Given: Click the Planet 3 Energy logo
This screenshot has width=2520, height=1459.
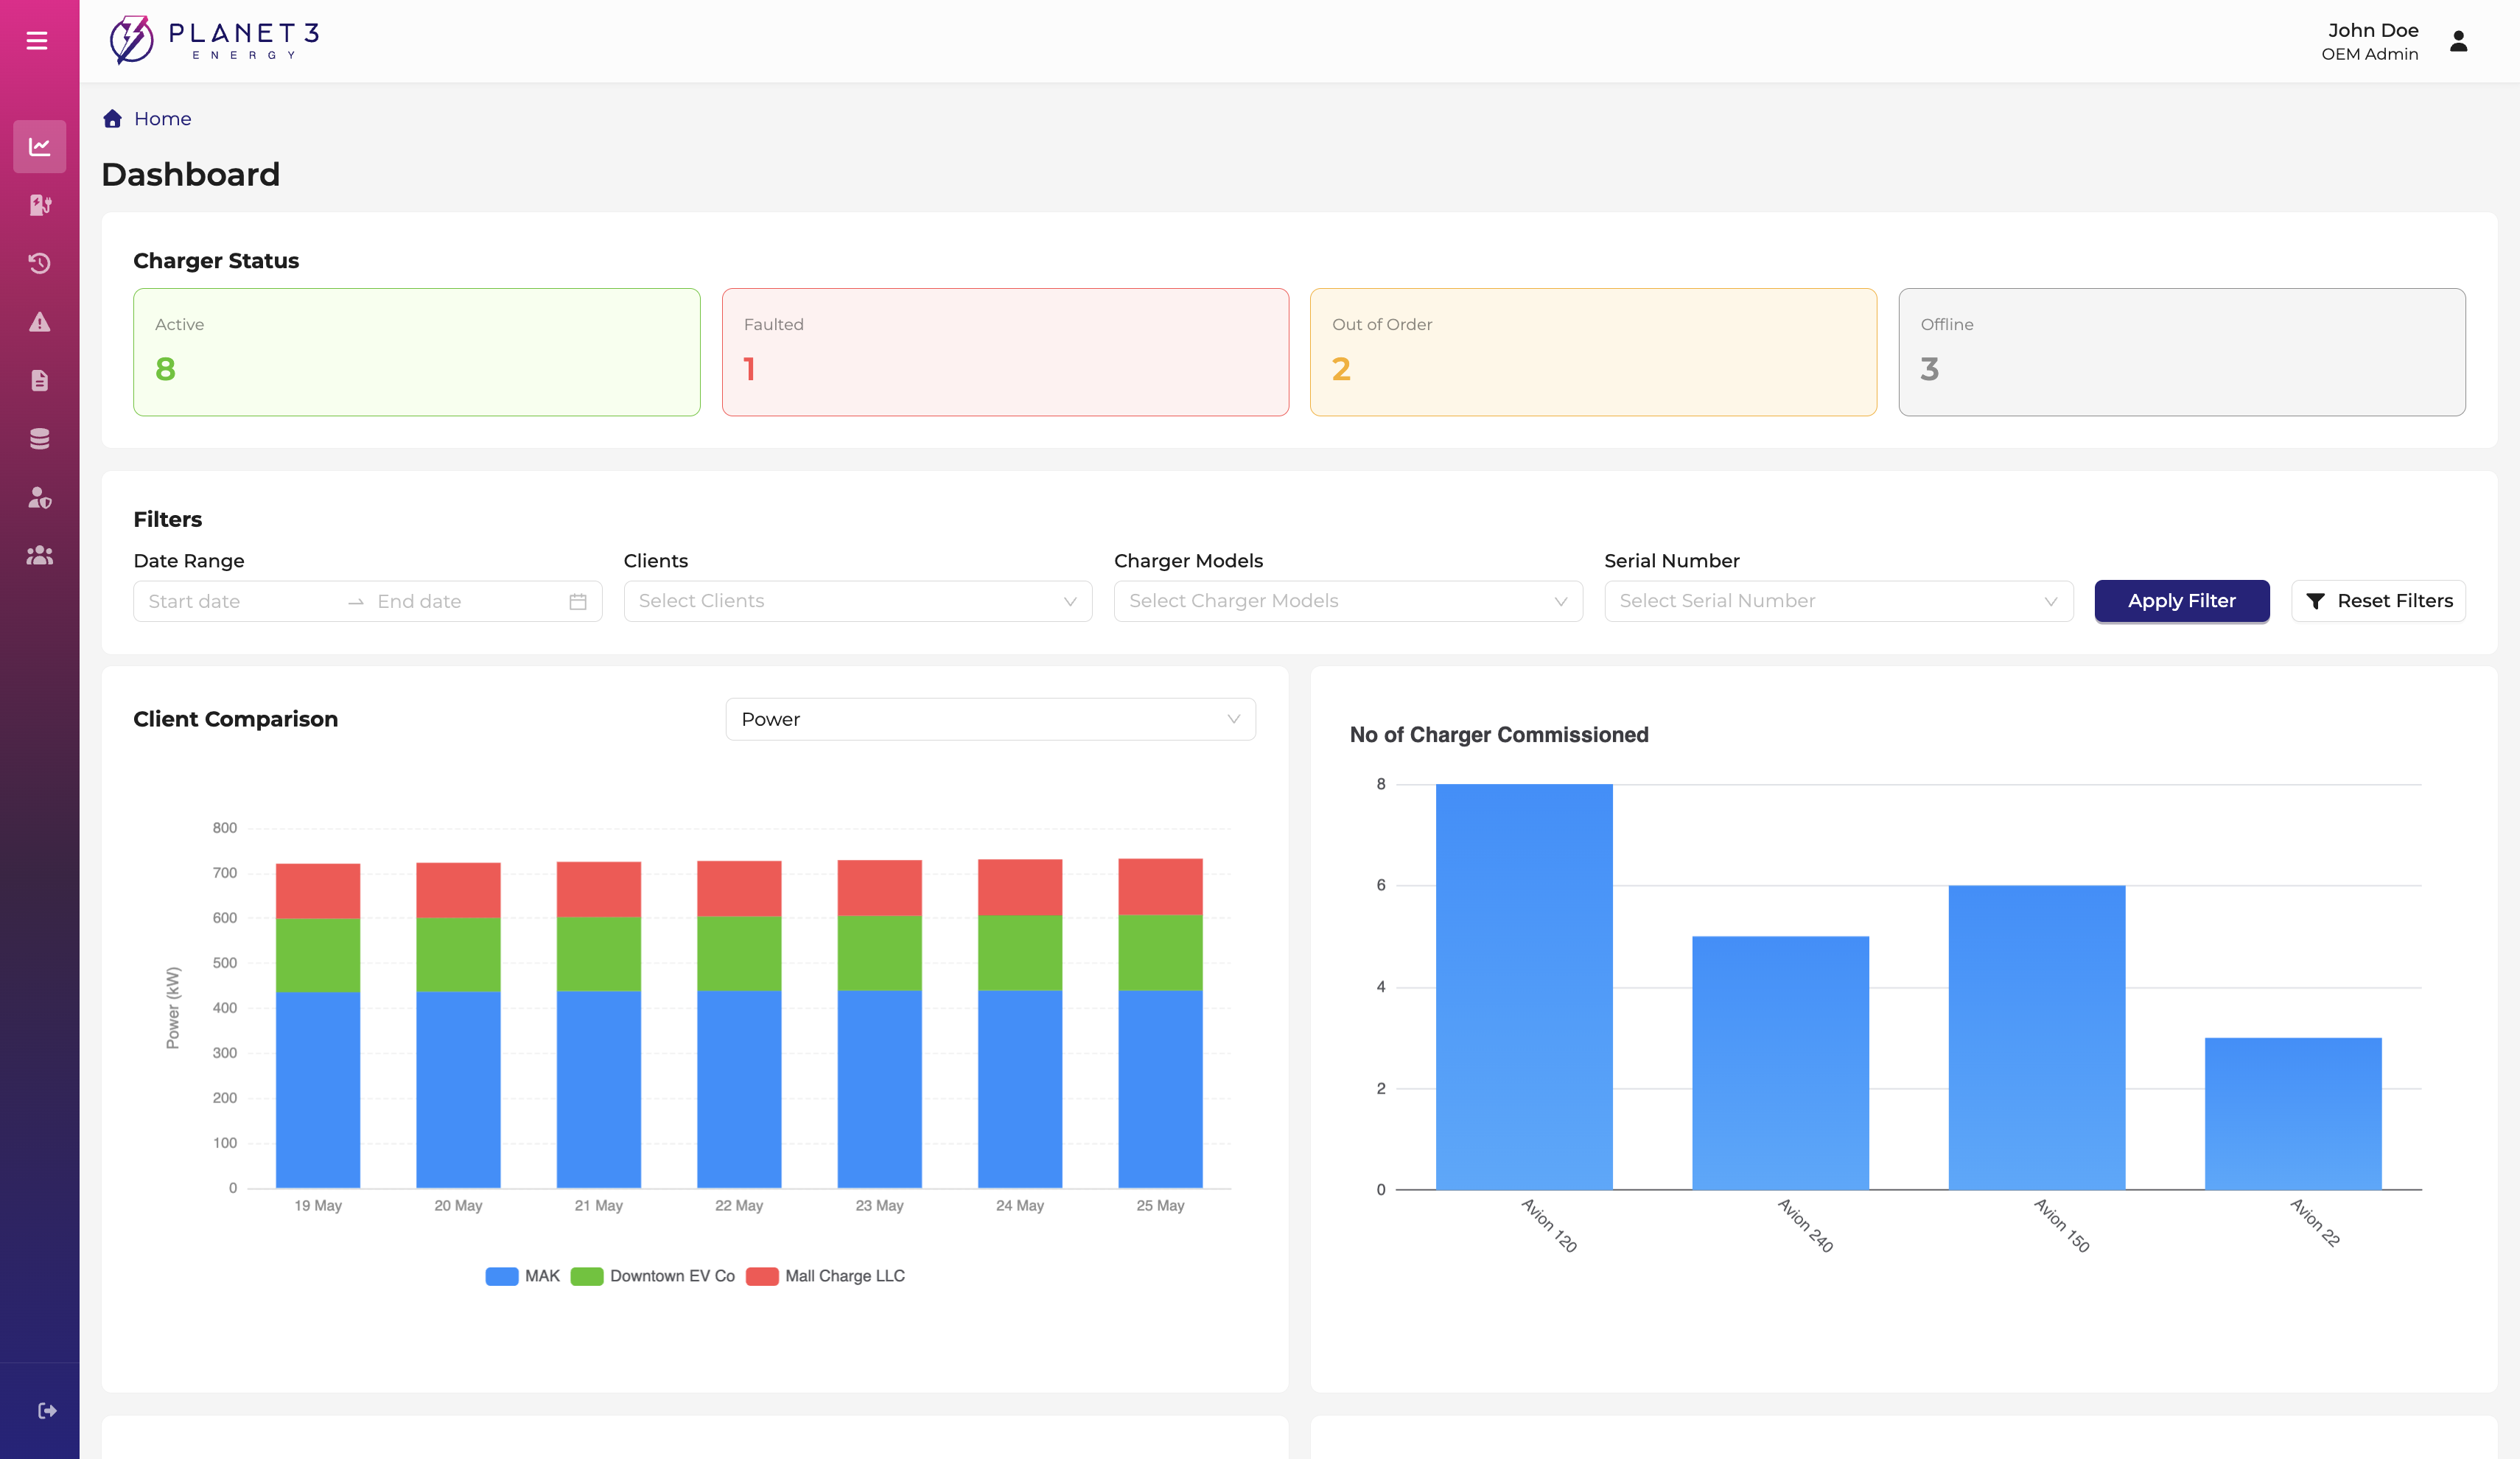Looking at the screenshot, I should pos(214,40).
